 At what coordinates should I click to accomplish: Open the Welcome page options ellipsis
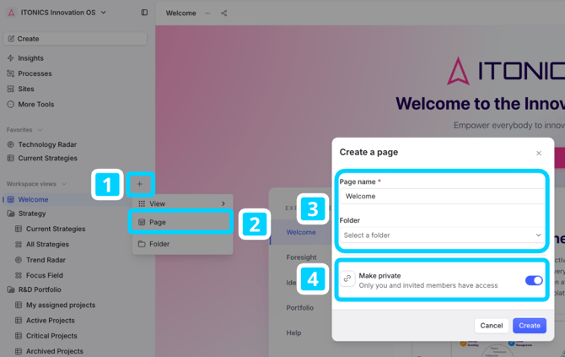pyautogui.click(x=207, y=13)
